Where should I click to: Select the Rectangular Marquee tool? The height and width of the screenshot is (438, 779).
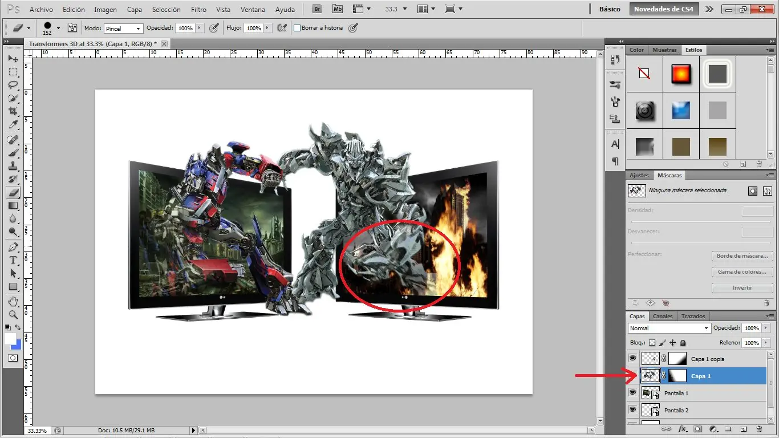click(x=13, y=72)
